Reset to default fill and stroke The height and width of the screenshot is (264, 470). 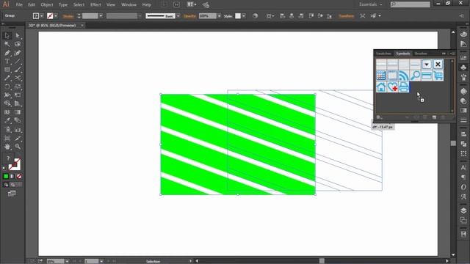point(4,169)
